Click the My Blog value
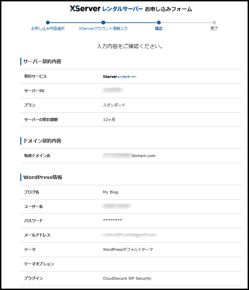The image size is (249, 290). tap(110, 192)
